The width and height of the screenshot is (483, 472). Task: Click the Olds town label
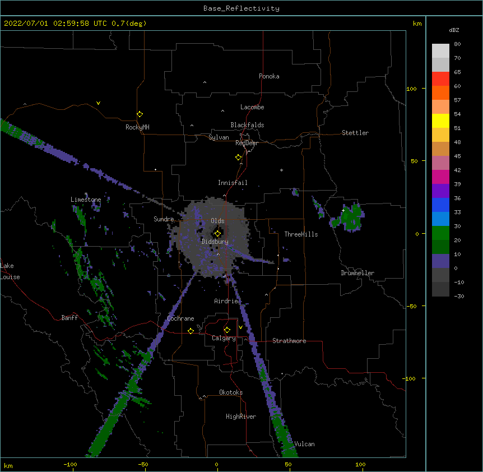coord(217,221)
